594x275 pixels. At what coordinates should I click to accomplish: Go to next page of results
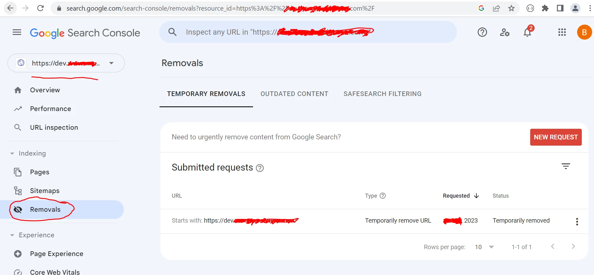(x=573, y=246)
